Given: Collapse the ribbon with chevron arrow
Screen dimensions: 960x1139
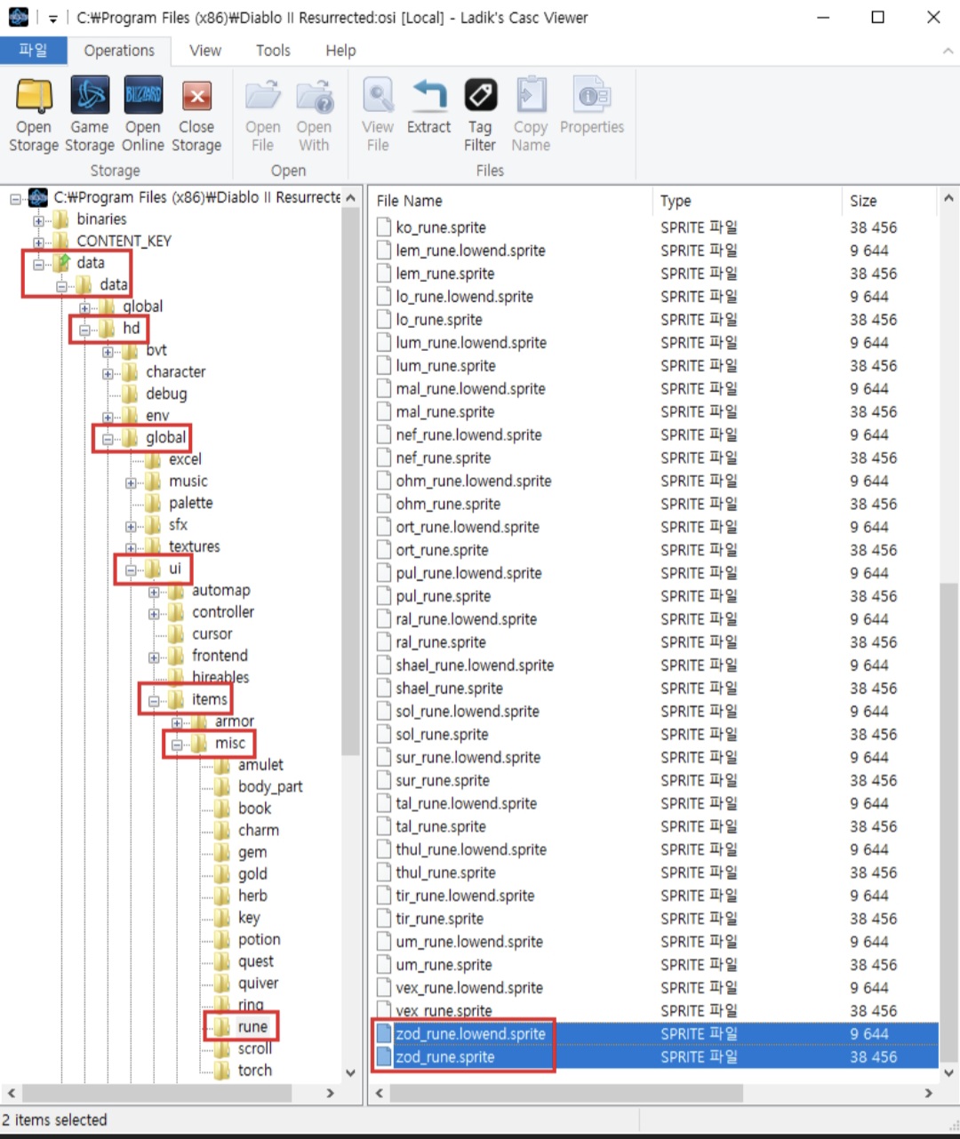Looking at the screenshot, I should (947, 52).
